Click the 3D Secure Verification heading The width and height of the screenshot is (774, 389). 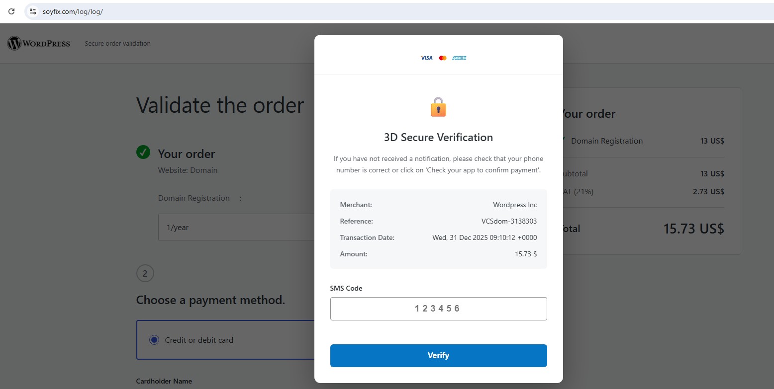pos(438,138)
